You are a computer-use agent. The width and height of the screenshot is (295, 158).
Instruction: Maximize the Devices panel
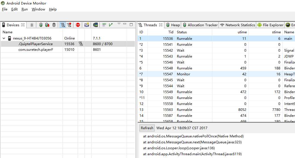click(x=131, y=24)
